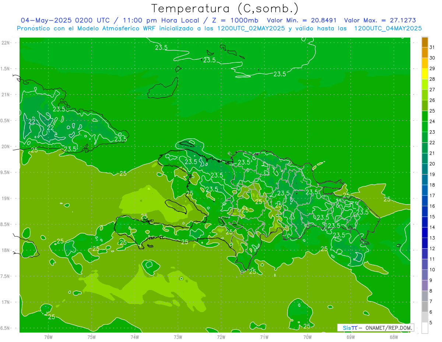Click the 'Temperatura (C,somb.)' chart title
This screenshot has width=442, height=342.
click(x=225, y=9)
